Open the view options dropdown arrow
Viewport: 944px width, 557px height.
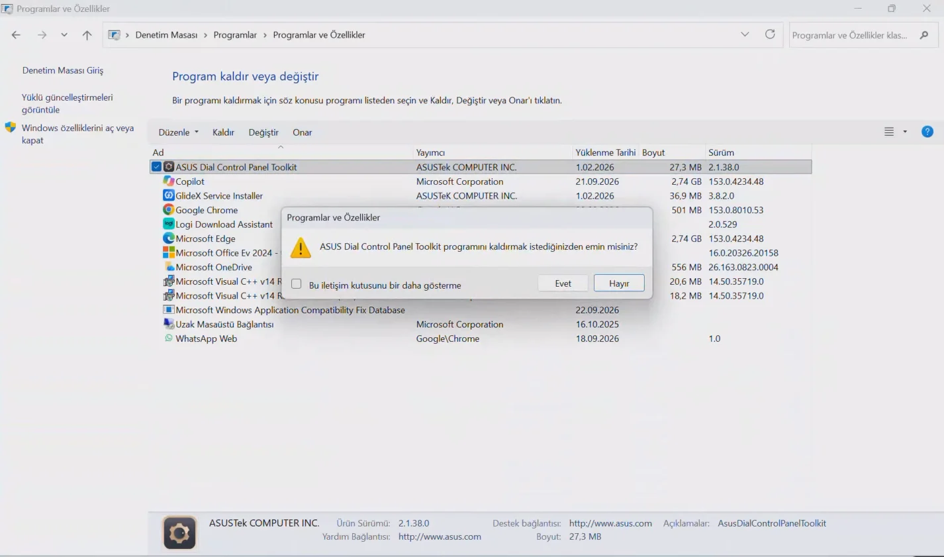click(905, 132)
